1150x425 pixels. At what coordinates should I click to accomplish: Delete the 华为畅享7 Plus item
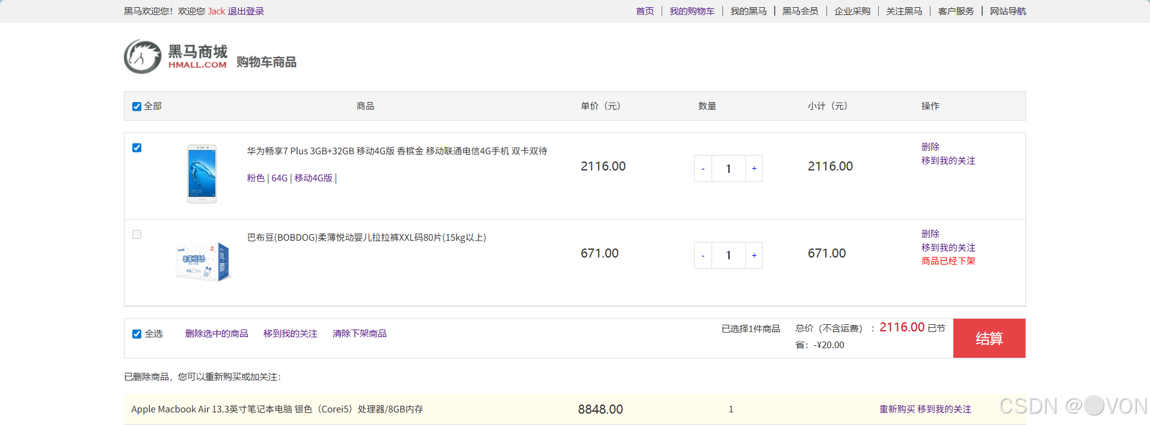[930, 147]
